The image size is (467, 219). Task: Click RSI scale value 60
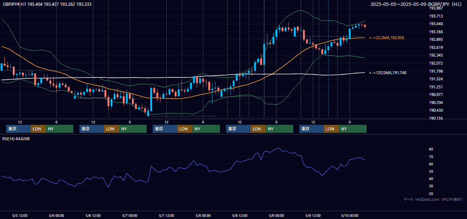point(431,164)
